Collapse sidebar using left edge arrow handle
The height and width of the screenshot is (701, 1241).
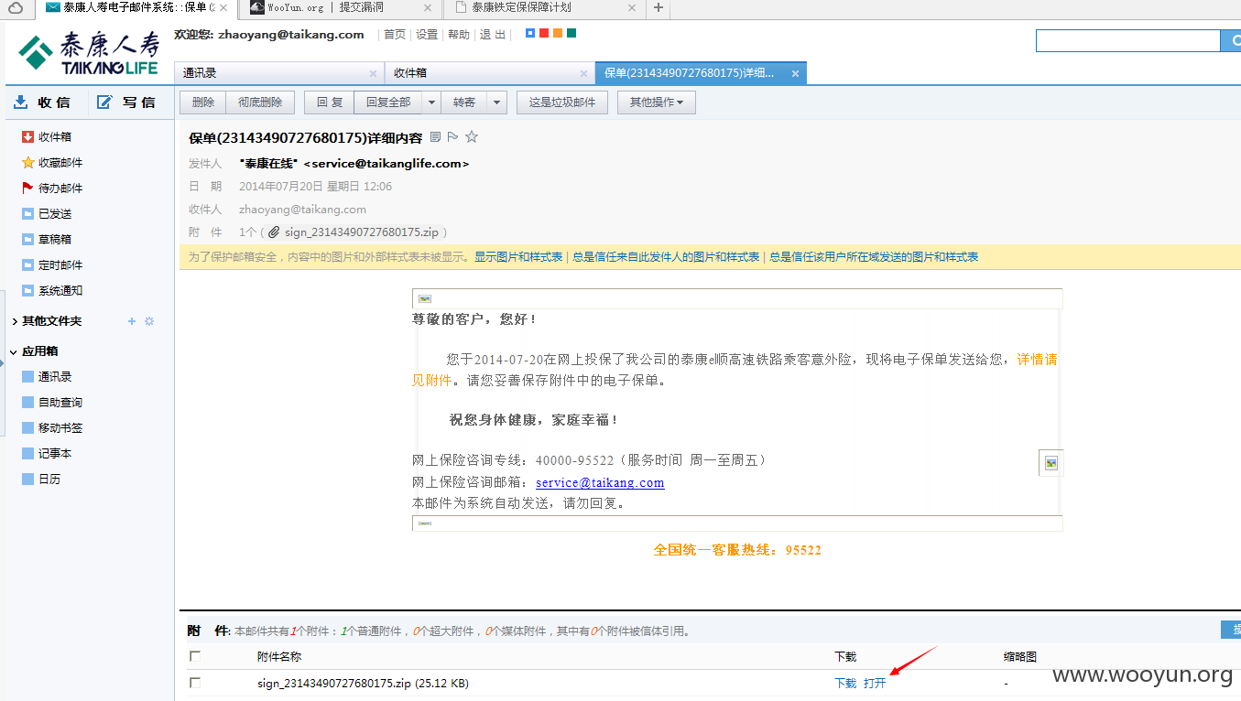coord(3,364)
